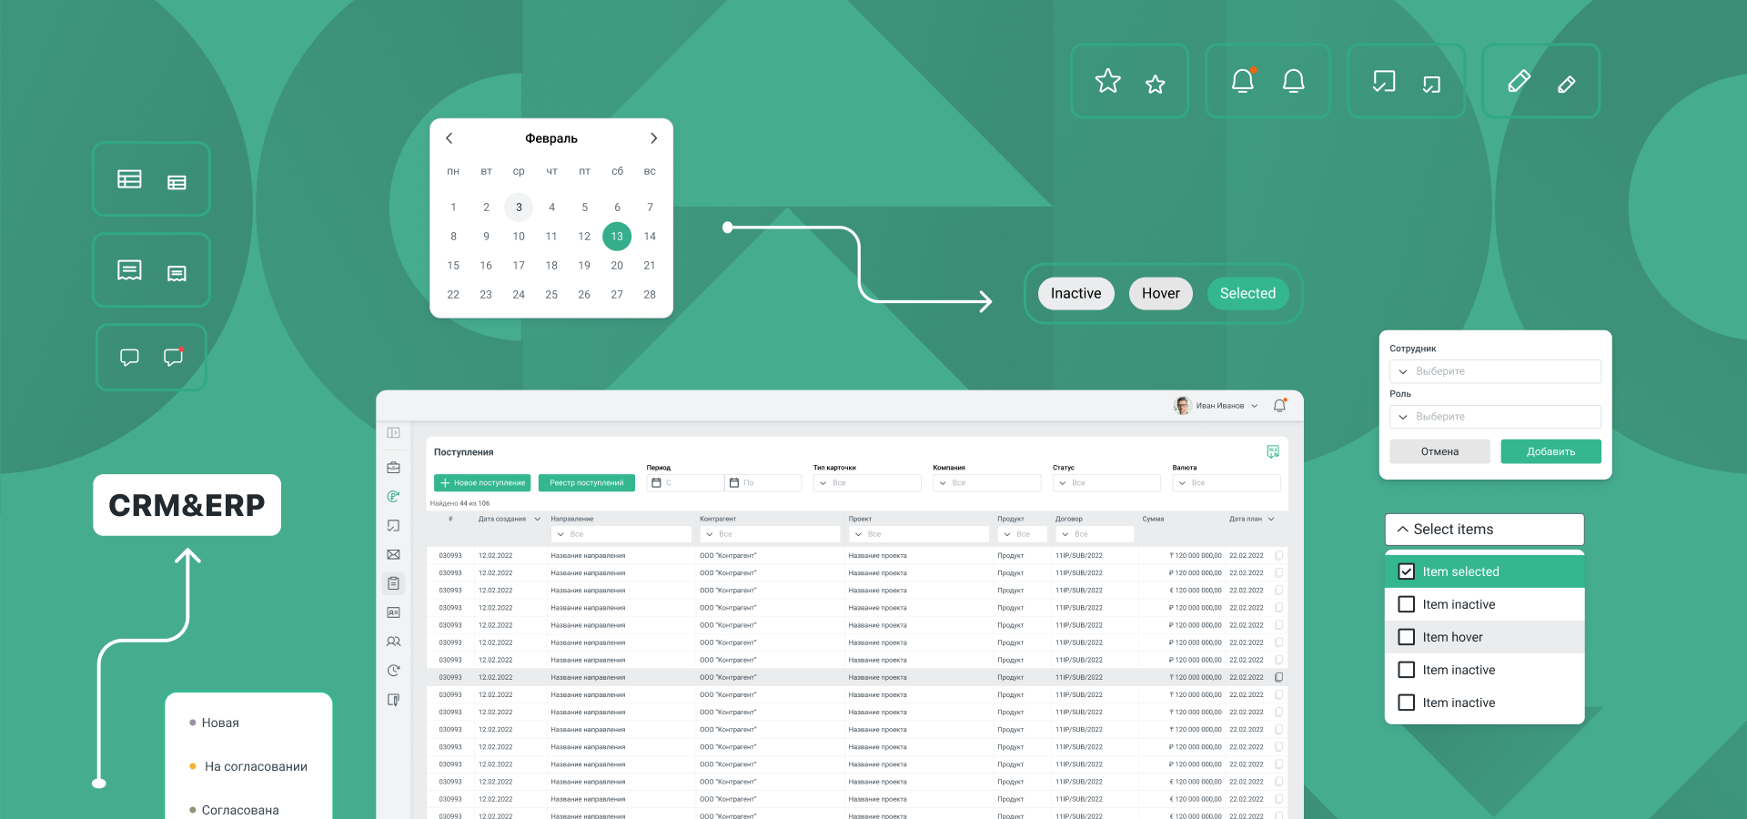Open the mail envelope icon in sidebar
The height and width of the screenshot is (819, 1747).
click(393, 554)
